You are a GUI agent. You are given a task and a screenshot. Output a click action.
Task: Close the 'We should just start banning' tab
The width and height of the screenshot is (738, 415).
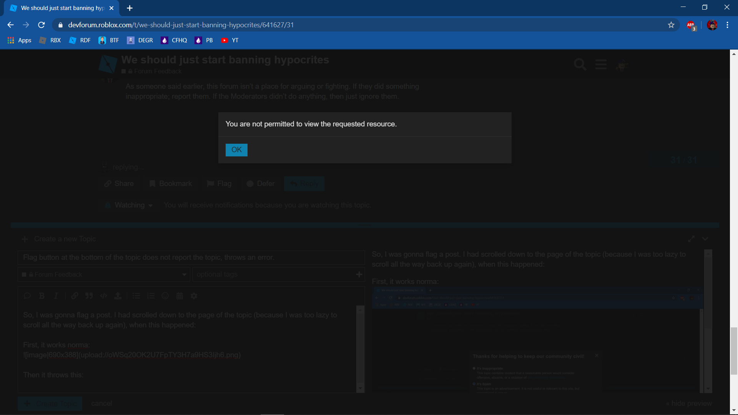click(111, 8)
